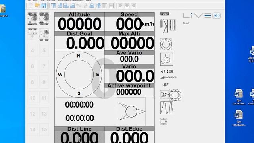Select the upper 00:00:00 time field
The image size is (254, 143).
(x=79, y=104)
